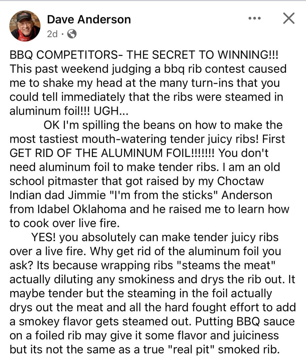The height and width of the screenshot is (357, 306).
Task: Click the YES! you absolutely can line
Action: (x=155, y=237)
